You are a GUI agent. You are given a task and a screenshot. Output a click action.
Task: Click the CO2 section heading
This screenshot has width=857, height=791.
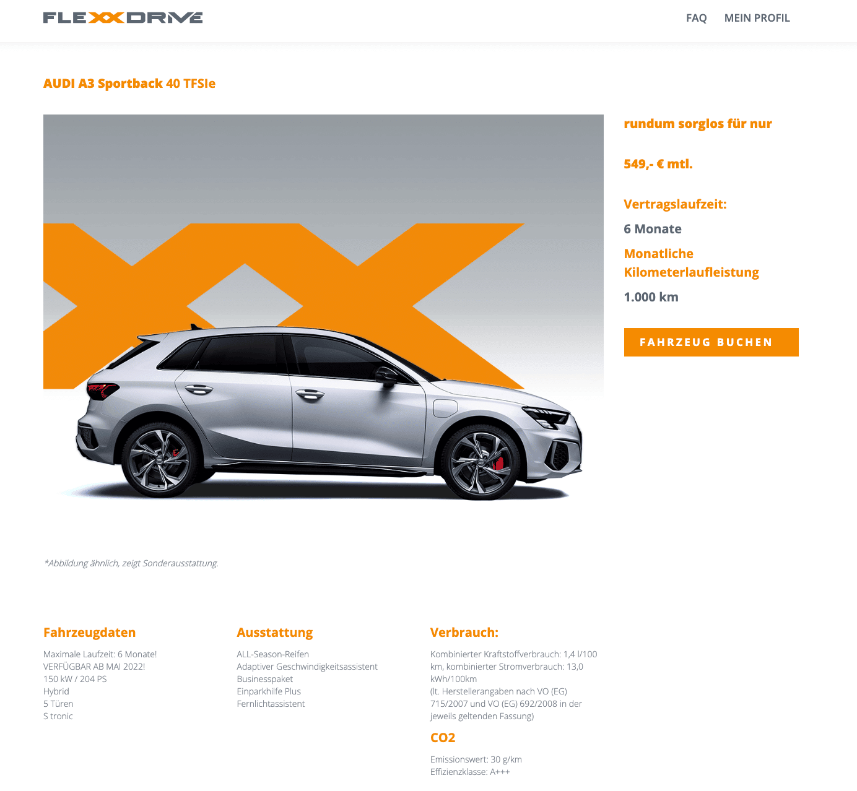coord(443,738)
